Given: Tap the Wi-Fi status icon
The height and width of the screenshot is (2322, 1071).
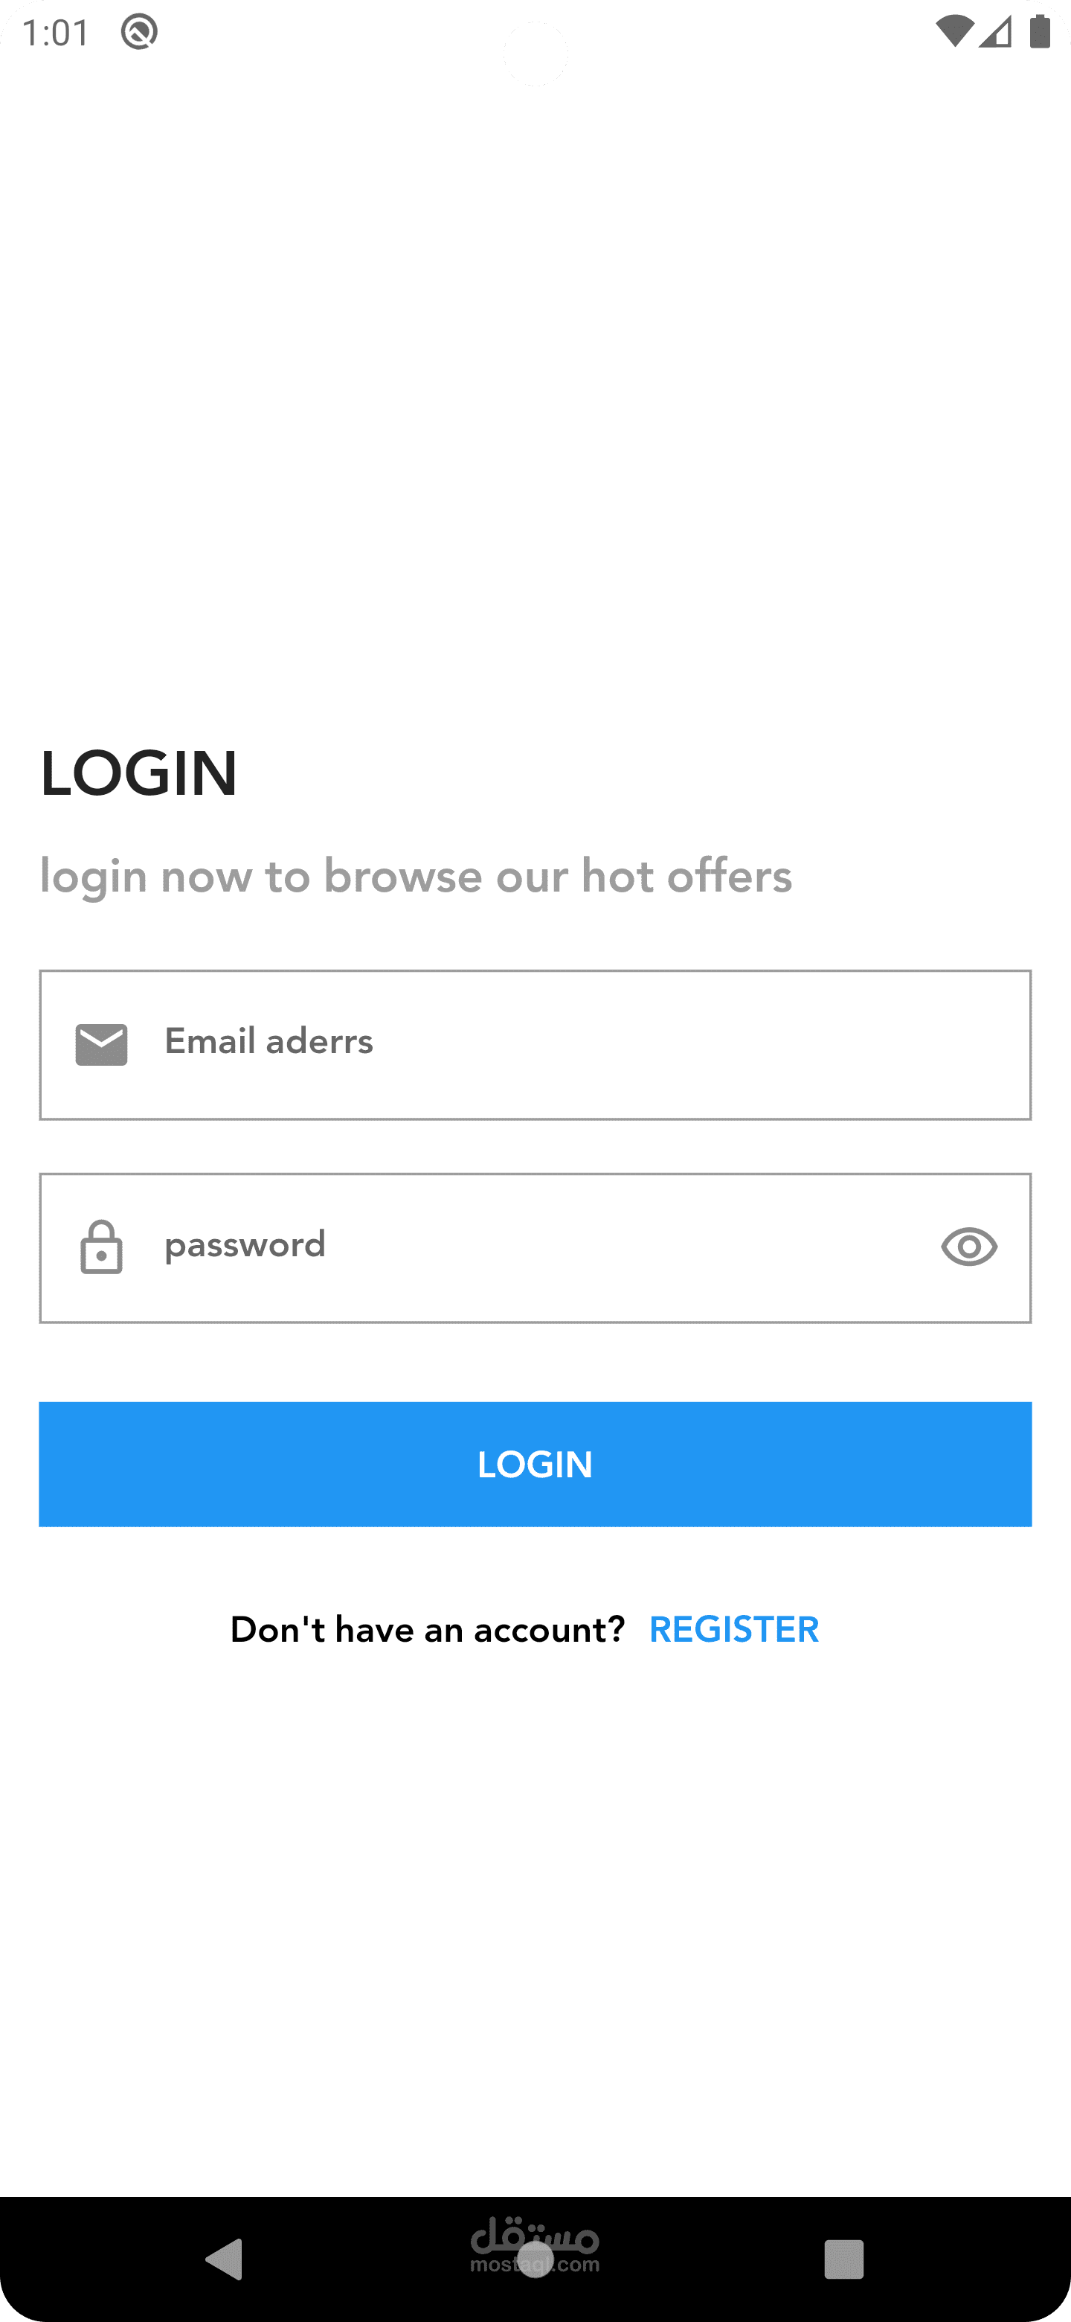Looking at the screenshot, I should tap(954, 33).
